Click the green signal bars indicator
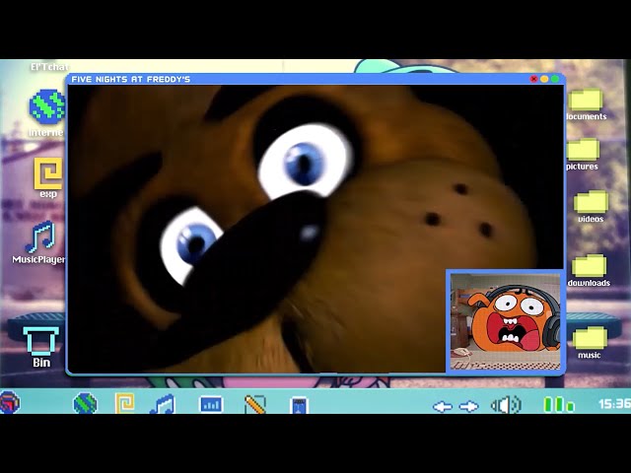The image size is (631, 473). [x=559, y=405]
